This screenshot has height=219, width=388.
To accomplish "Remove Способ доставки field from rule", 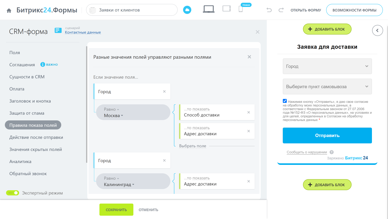I will click(x=249, y=112).
